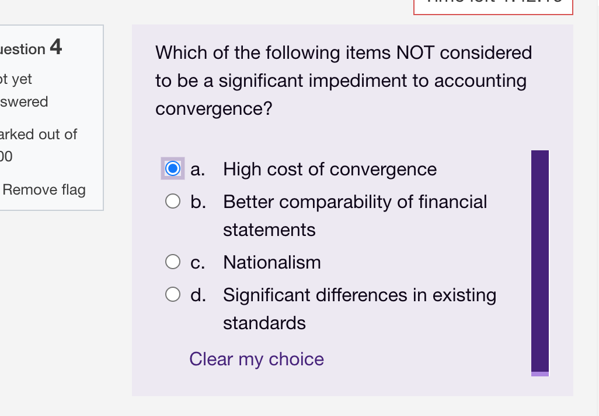599x416 pixels.
Task: Click the High cost of convergence text
Action: point(330,170)
